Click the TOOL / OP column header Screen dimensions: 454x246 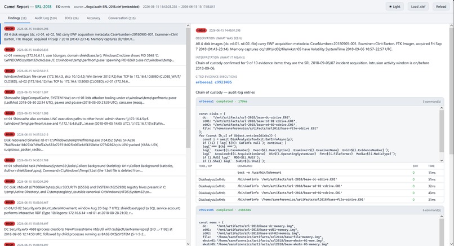tap(205, 166)
